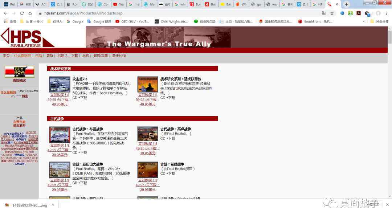
Task: Open the Point of Attack 2.5 box thumbnail
Action: [x=60, y=85]
